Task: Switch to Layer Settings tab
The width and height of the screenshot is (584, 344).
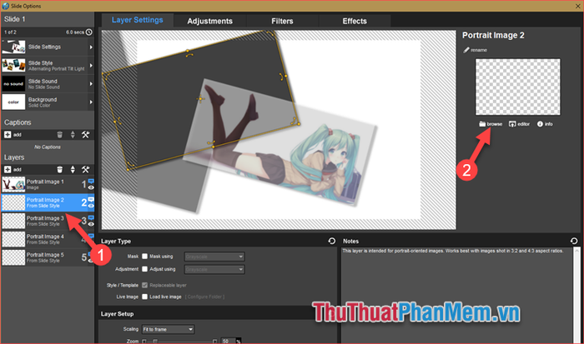Action: click(x=137, y=20)
